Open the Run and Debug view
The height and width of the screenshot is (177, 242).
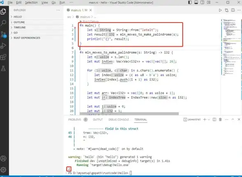(3, 45)
